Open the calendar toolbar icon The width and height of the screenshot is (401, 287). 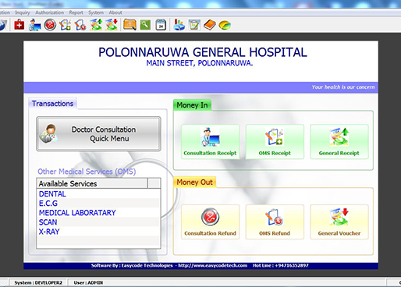pyautogui.click(x=161, y=25)
